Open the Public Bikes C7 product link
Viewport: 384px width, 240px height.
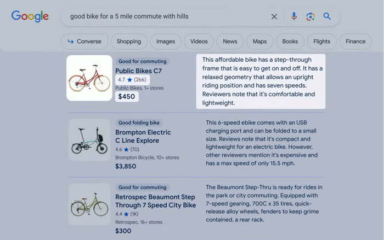pyautogui.click(x=139, y=71)
